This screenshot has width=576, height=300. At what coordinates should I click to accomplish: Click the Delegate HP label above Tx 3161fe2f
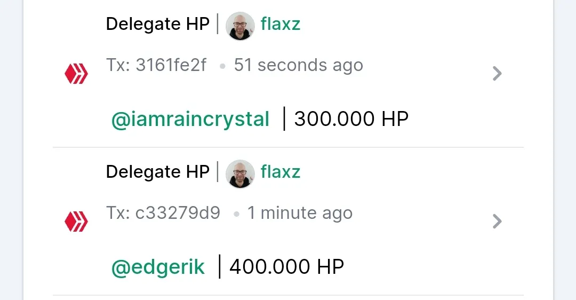pos(157,24)
